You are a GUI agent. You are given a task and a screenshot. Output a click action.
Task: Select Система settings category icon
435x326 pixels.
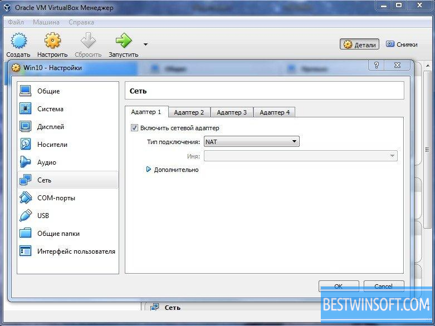tap(26, 108)
